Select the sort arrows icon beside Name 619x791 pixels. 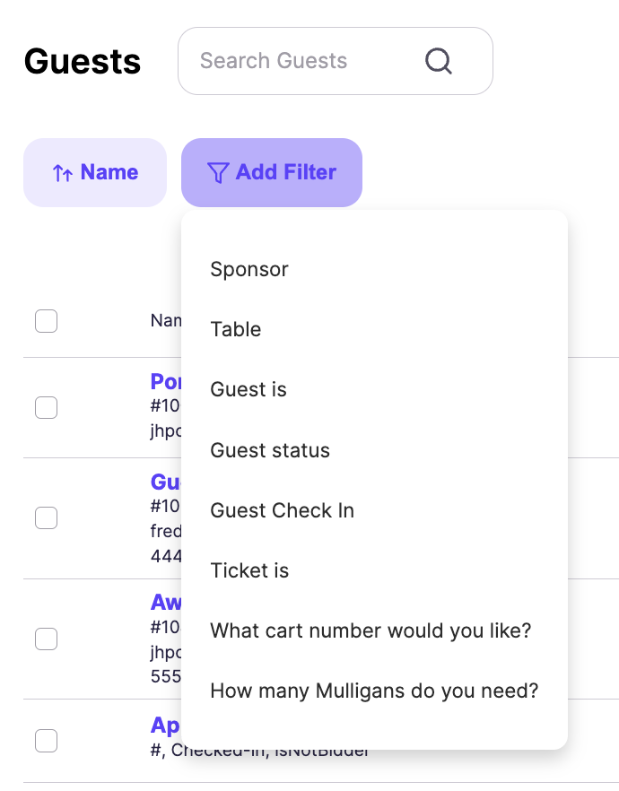[62, 172]
